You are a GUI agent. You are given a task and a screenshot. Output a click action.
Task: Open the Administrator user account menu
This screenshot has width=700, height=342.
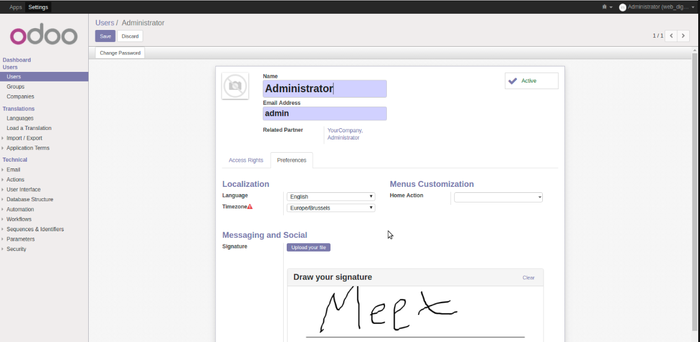[x=657, y=7]
